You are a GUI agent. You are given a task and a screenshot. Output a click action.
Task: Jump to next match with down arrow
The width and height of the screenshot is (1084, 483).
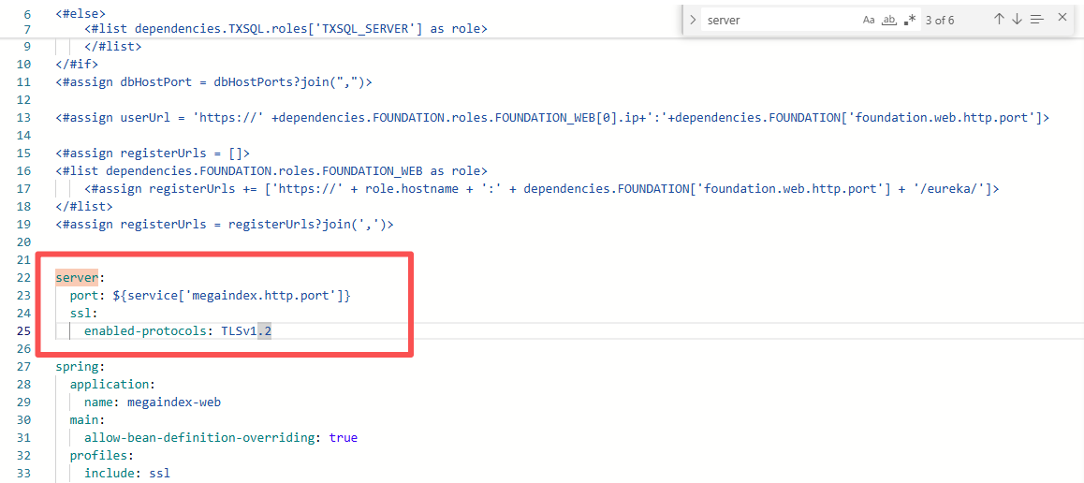(1017, 20)
